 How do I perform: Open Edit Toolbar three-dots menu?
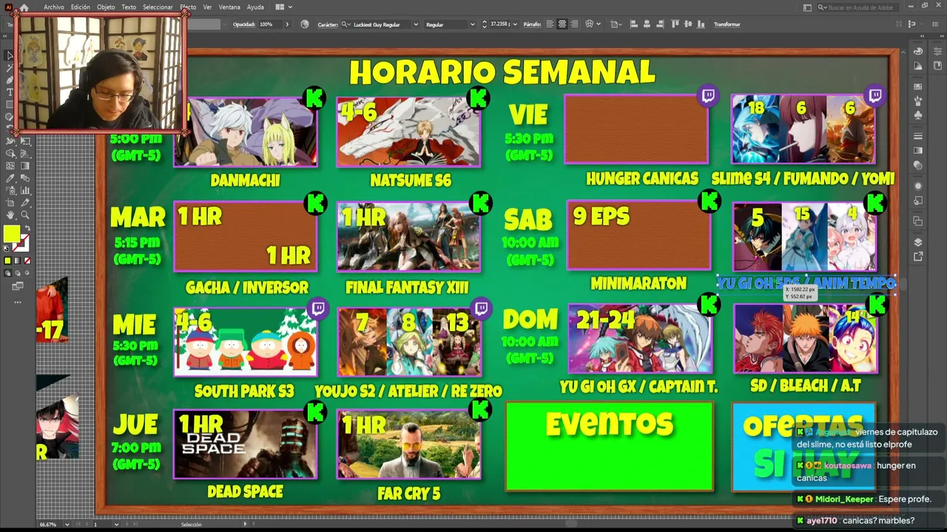click(x=18, y=301)
